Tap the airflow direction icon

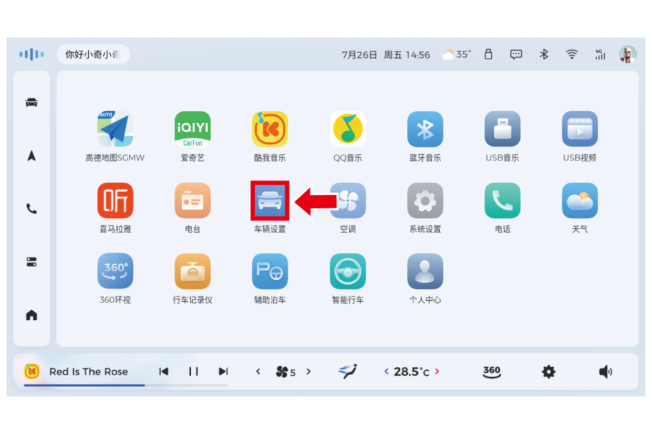coord(347,371)
